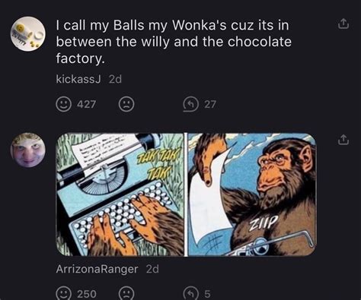Image resolution: width=361 pixels, height=300 pixels.
Task: Smile-react to ArrizonaRanger's monkey comment
Action: pos(63,294)
